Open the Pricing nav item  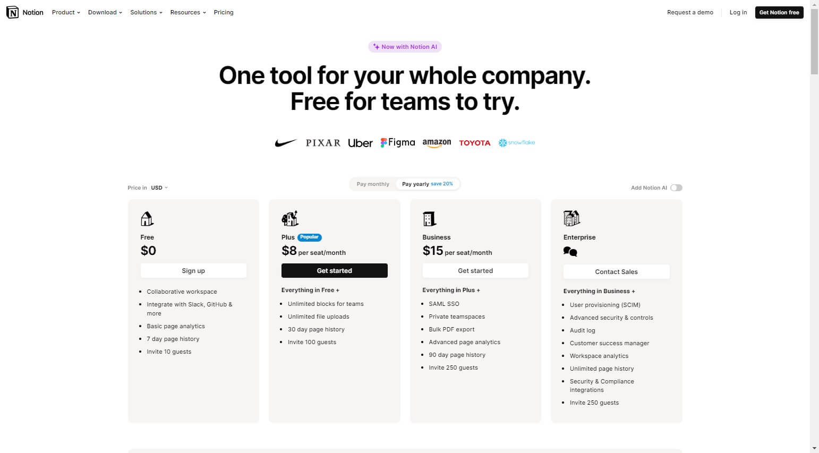pos(224,12)
